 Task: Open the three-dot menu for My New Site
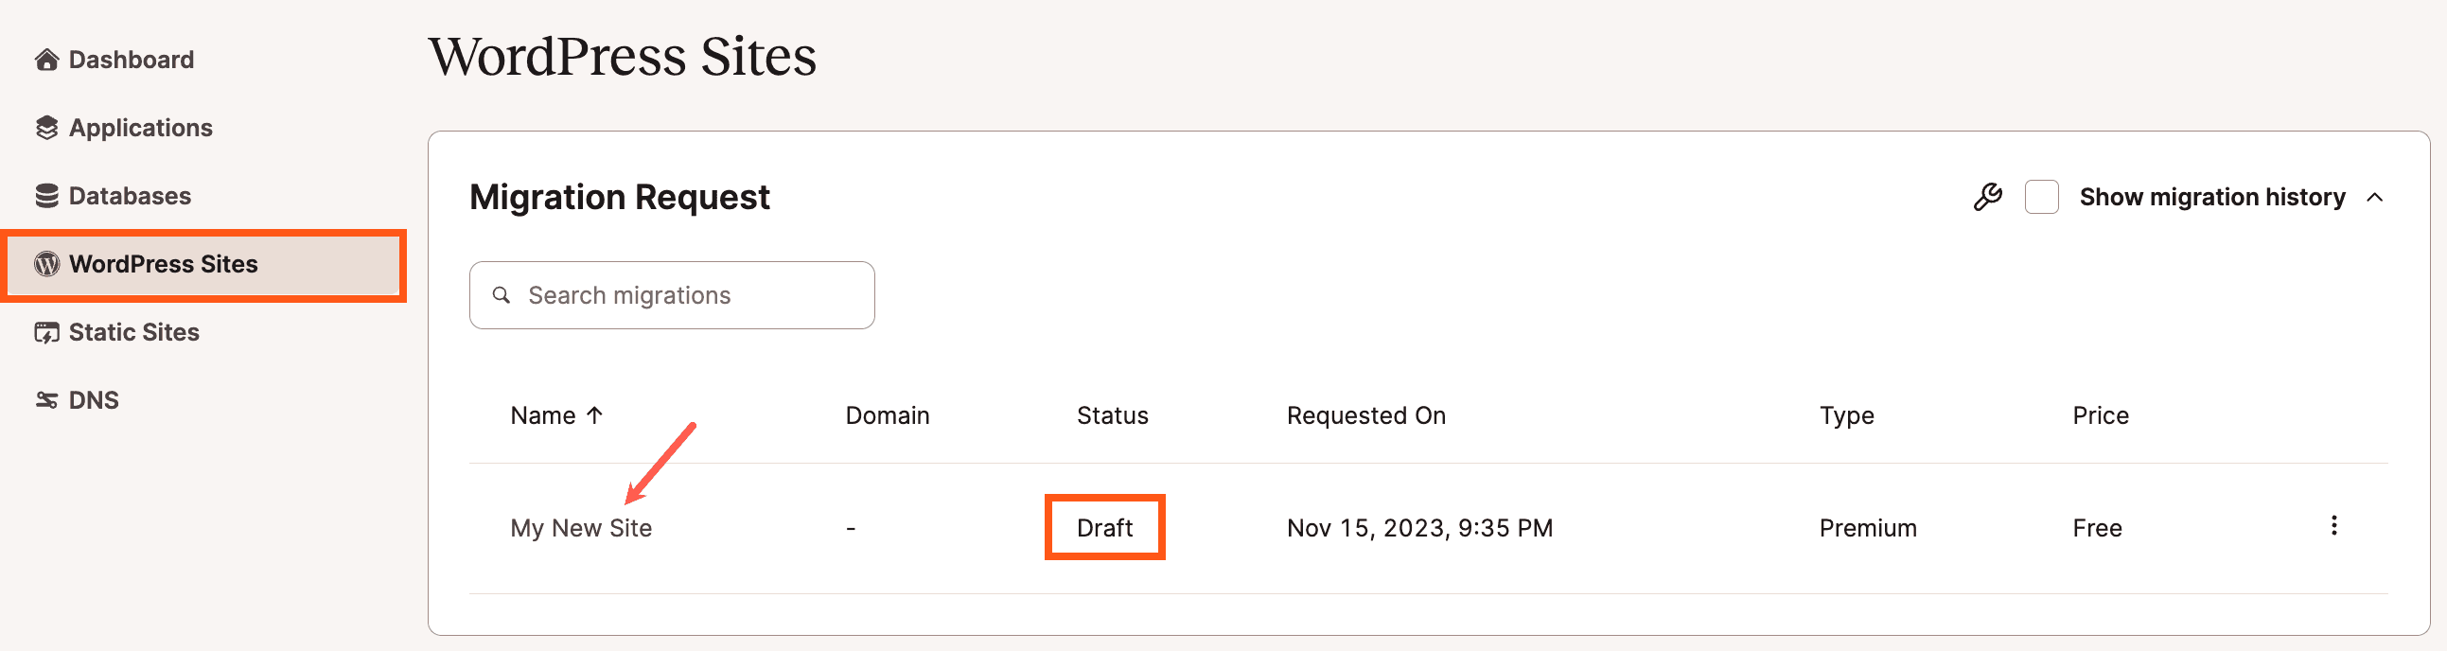point(2333,526)
